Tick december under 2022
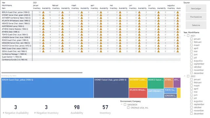This screenshot has width=210, height=118. (x=191, y=114)
